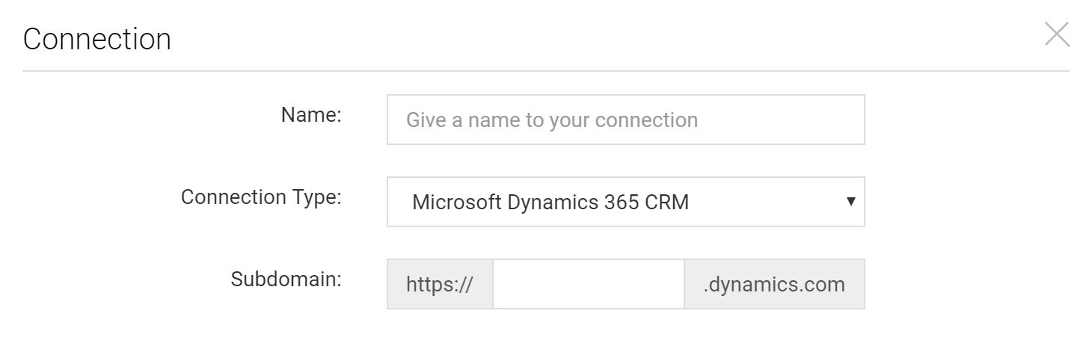Image resolution: width=1092 pixels, height=349 pixels.
Task: Click the .dynamics.com suffix addon
Action: (x=774, y=284)
